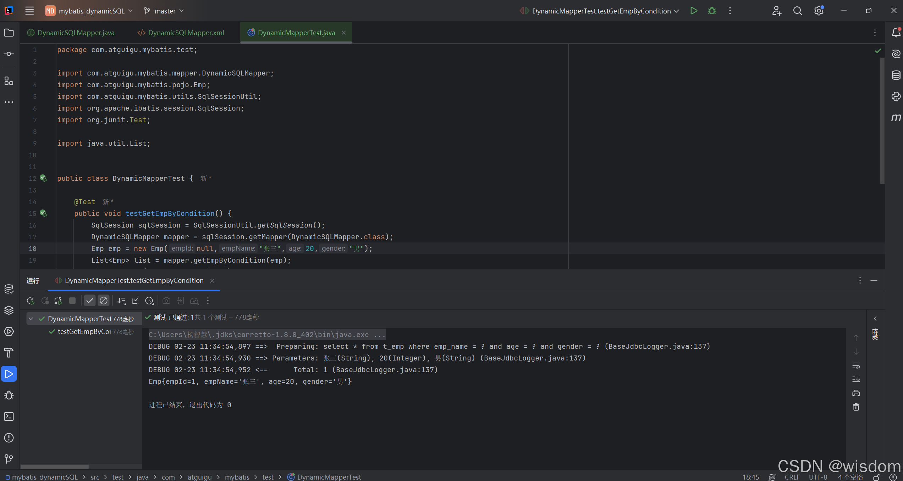Toggle show ignored tests button
903x481 pixels.
(x=104, y=301)
